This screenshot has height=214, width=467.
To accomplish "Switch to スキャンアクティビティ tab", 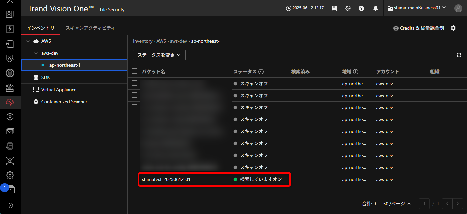I will (90, 28).
